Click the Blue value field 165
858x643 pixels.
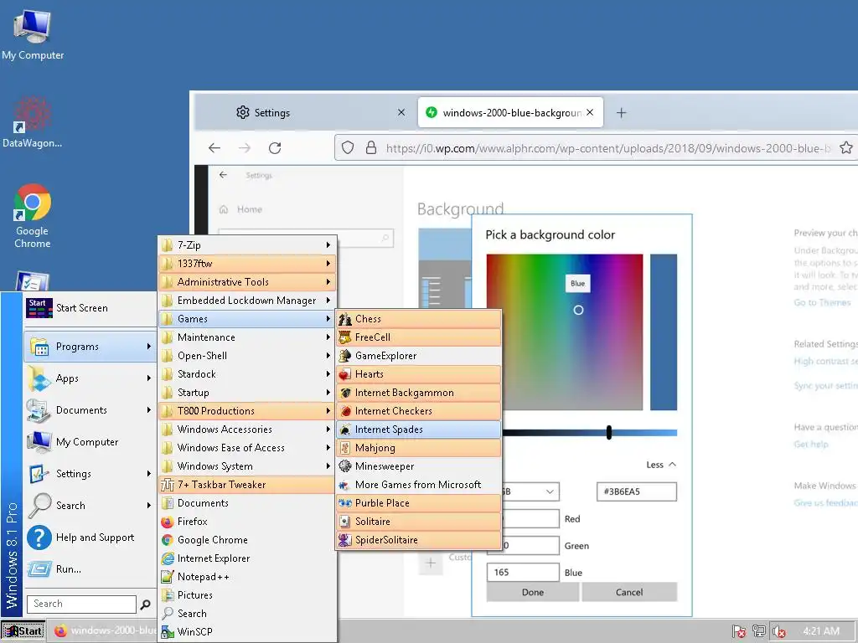(x=523, y=572)
